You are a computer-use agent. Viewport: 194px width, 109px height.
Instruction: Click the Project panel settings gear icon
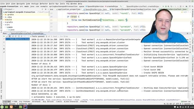pos(45,9)
